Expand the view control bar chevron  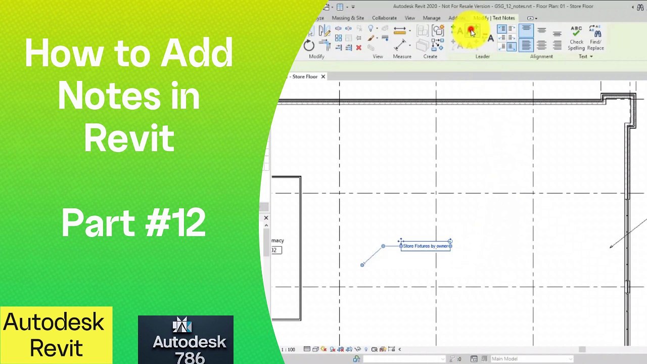(399, 349)
